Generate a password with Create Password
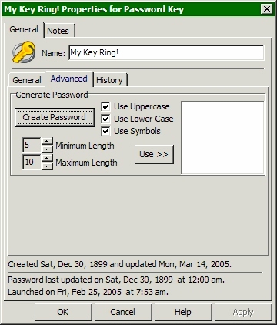 [x=55, y=117]
